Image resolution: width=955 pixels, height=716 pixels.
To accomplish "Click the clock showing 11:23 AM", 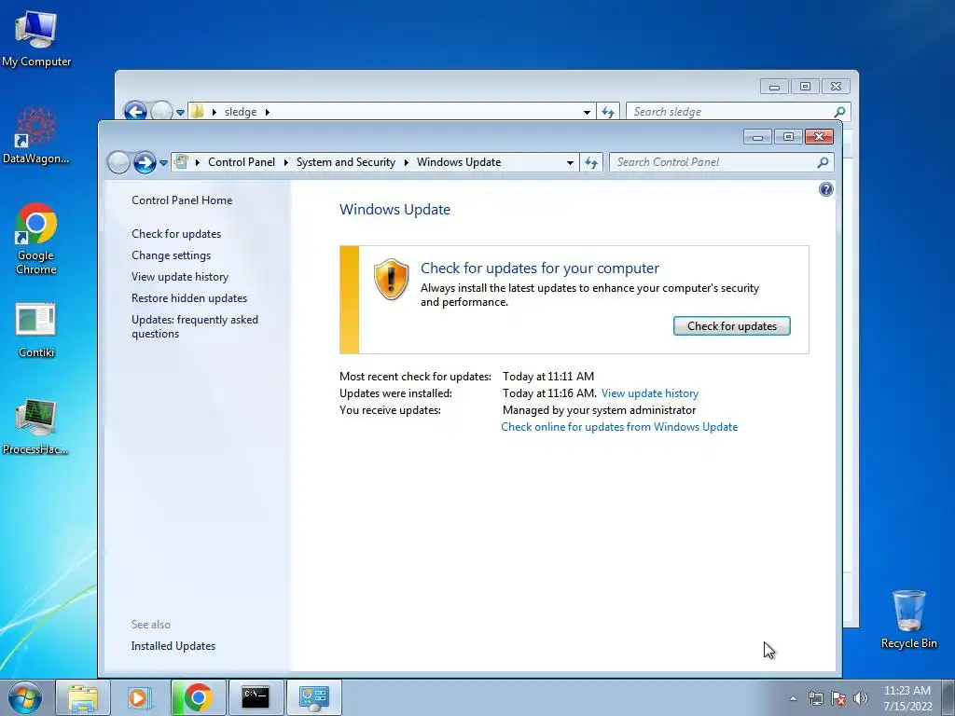I will click(907, 698).
